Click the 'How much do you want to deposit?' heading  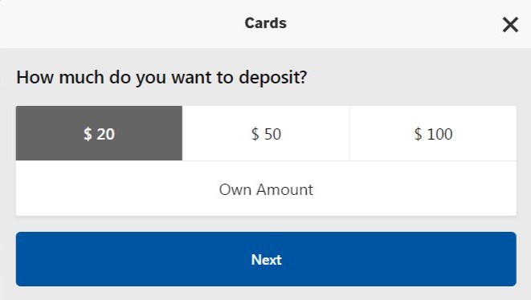[x=162, y=78]
